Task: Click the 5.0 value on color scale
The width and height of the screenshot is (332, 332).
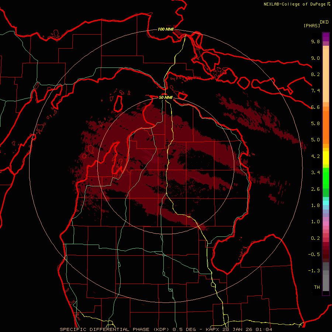Action: coord(315,140)
